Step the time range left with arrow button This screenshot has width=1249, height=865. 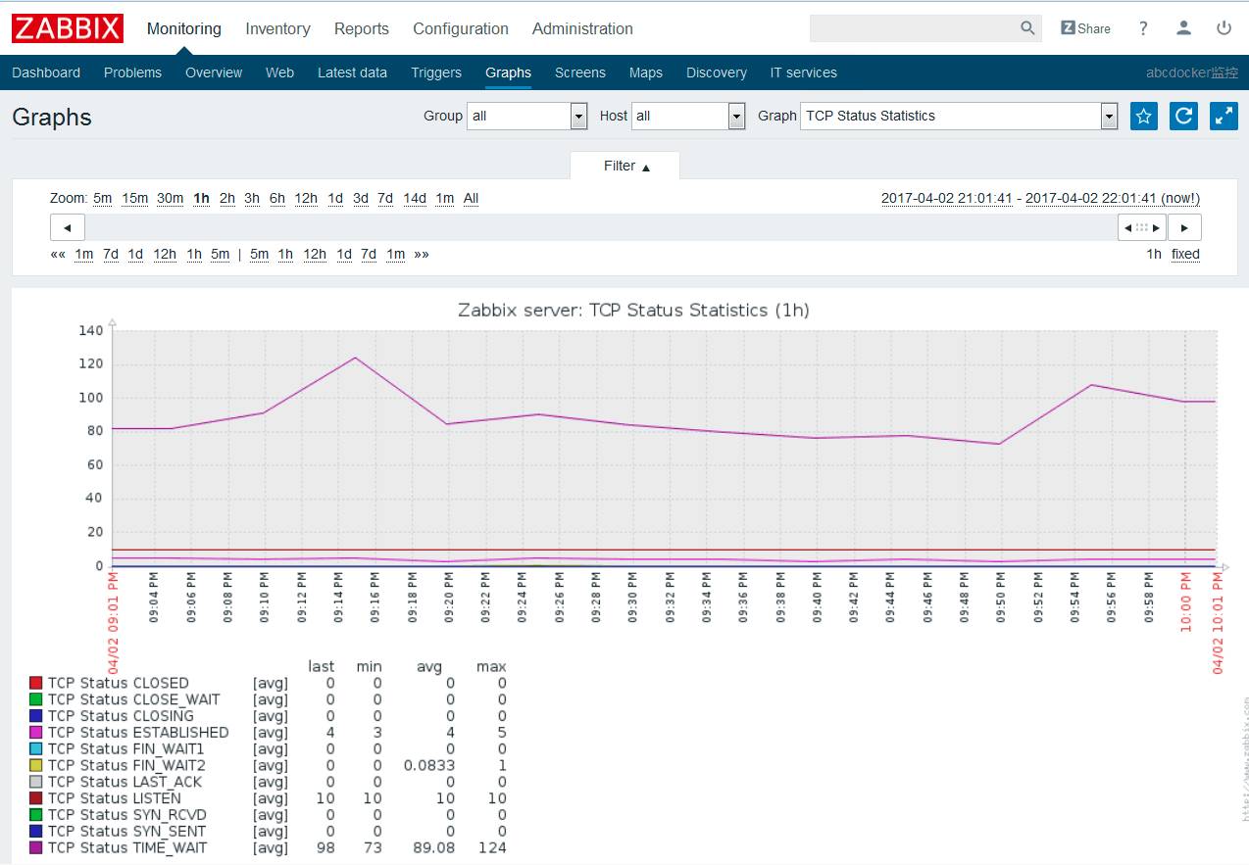68,227
